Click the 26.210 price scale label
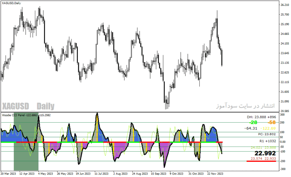291x177 pixels. click(285, 5)
